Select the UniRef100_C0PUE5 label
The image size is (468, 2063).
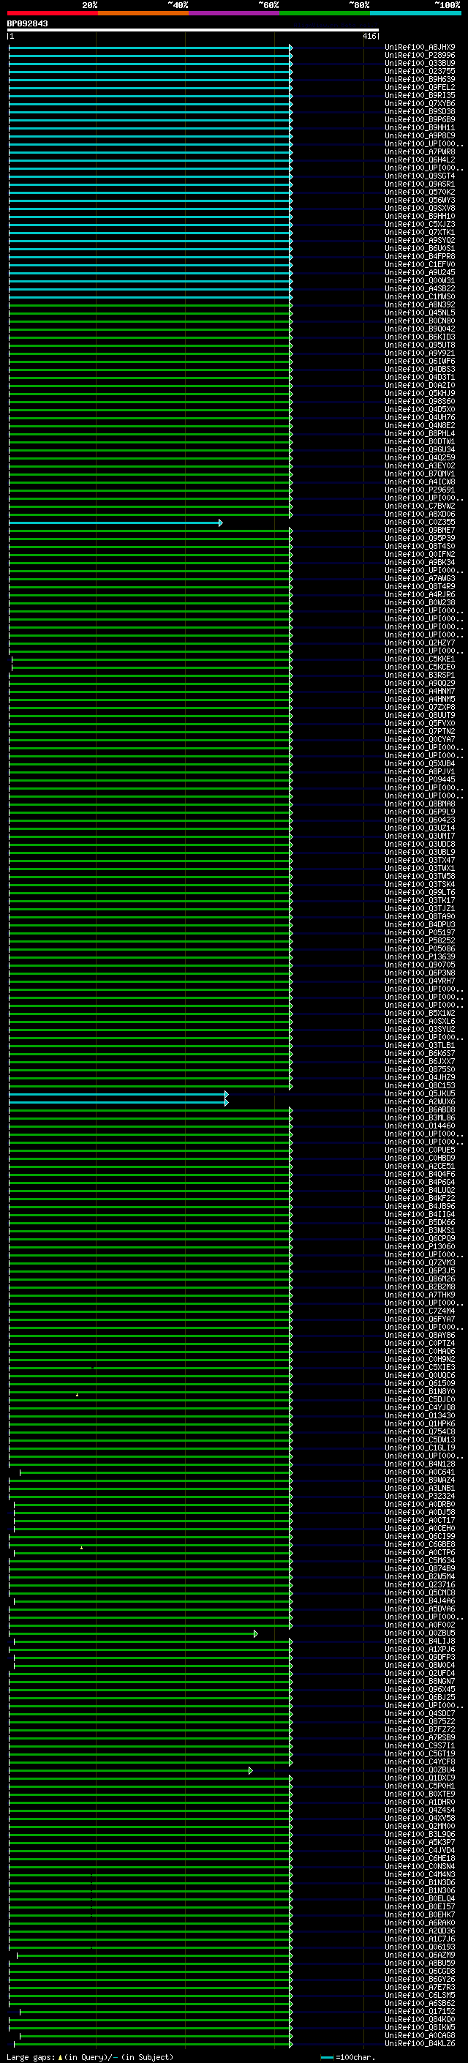click(420, 1149)
